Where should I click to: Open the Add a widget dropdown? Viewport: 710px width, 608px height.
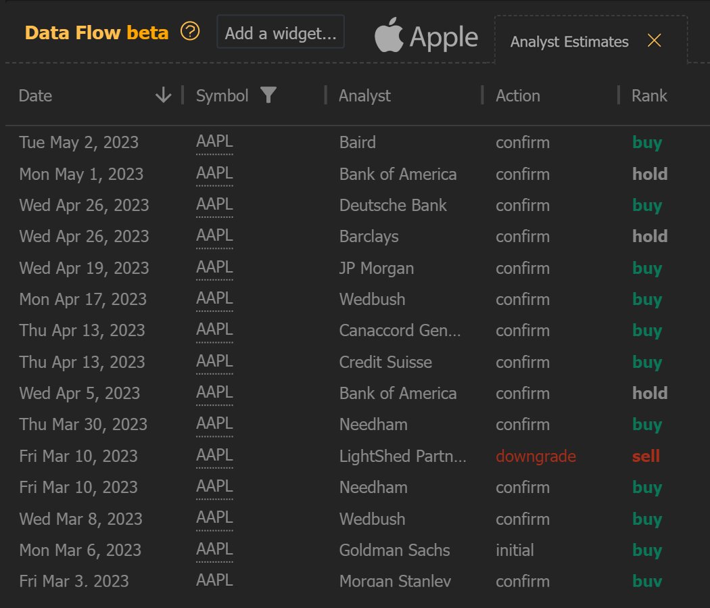(x=281, y=32)
